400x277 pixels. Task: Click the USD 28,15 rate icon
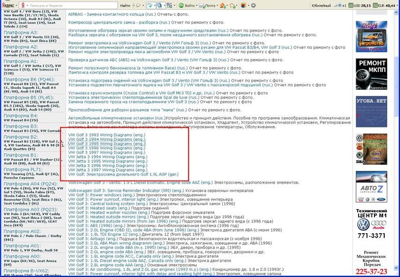click(x=351, y=6)
